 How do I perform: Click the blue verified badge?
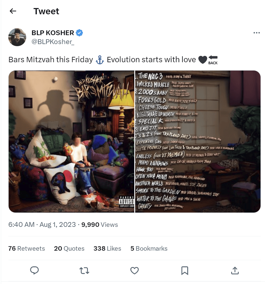coord(79,33)
